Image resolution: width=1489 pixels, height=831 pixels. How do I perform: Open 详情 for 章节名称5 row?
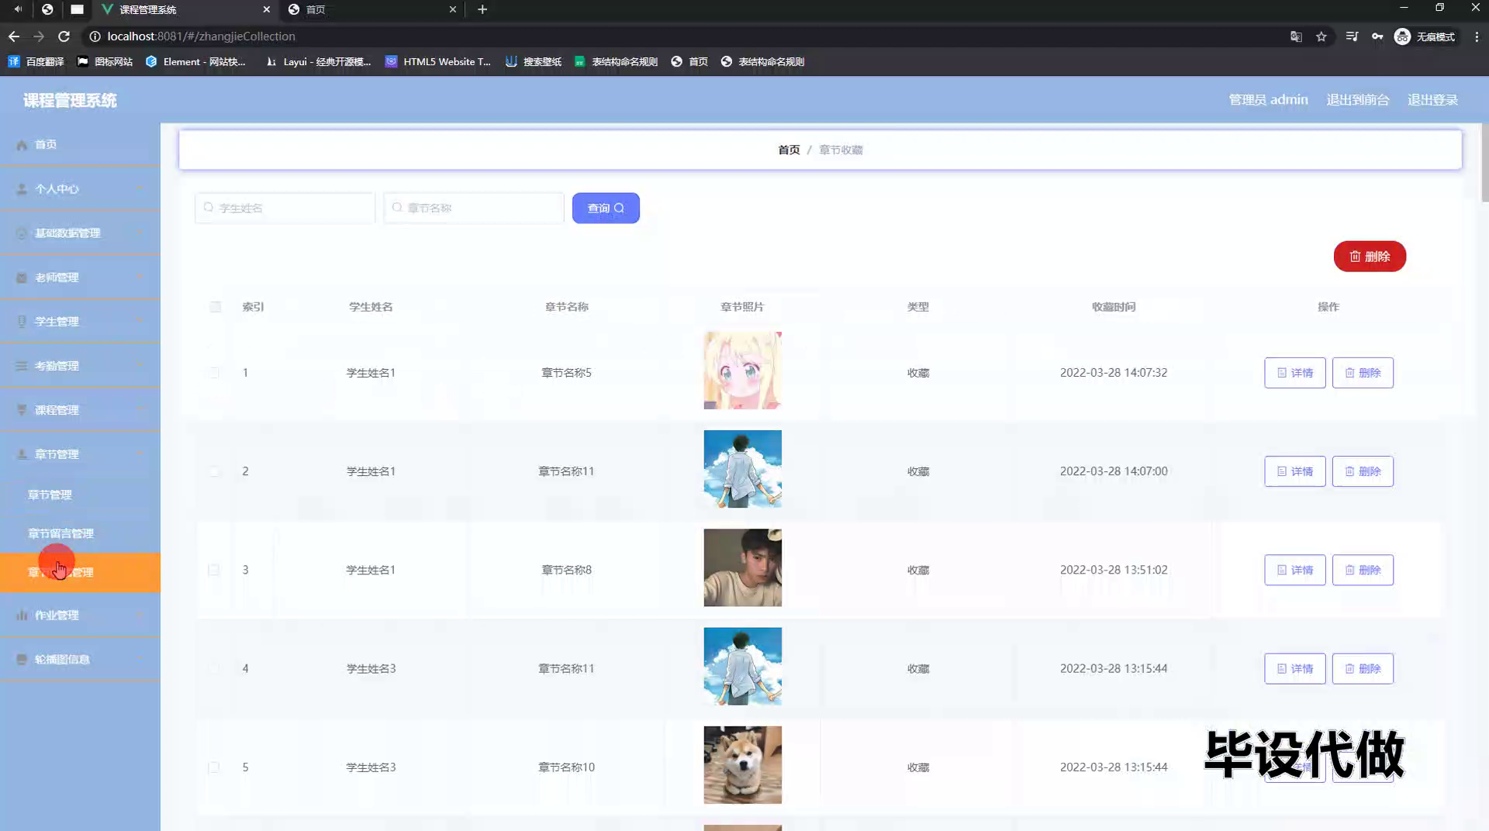pyautogui.click(x=1295, y=373)
